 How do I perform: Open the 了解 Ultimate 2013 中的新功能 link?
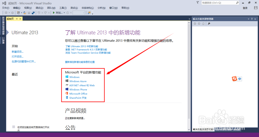pos(82,46)
